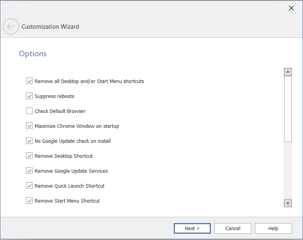The image size is (303, 240).
Task: Uncheck Remove Start Menu Shortcut
Action: [29, 201]
